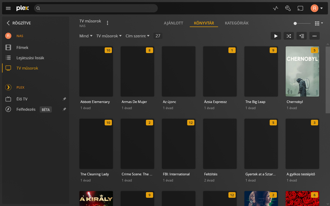Click Gyertek at a Sztar... title link
This screenshot has width=330, height=206.
click(x=261, y=174)
